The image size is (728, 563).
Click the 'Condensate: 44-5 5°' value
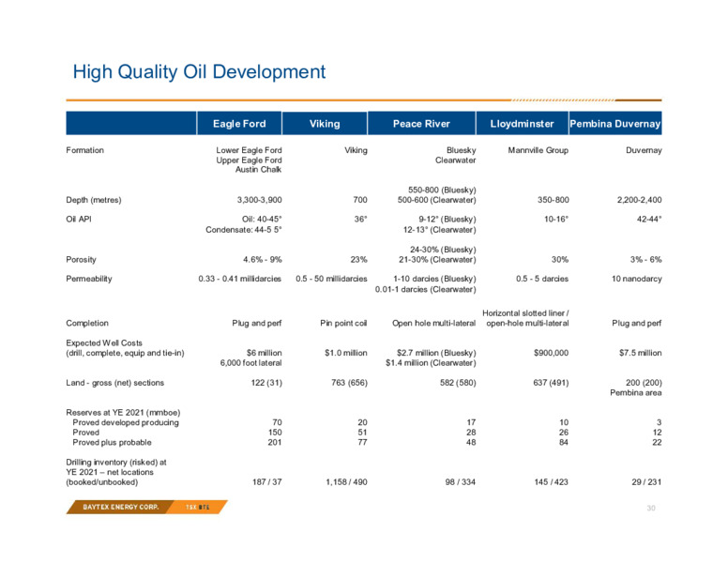[x=244, y=230]
